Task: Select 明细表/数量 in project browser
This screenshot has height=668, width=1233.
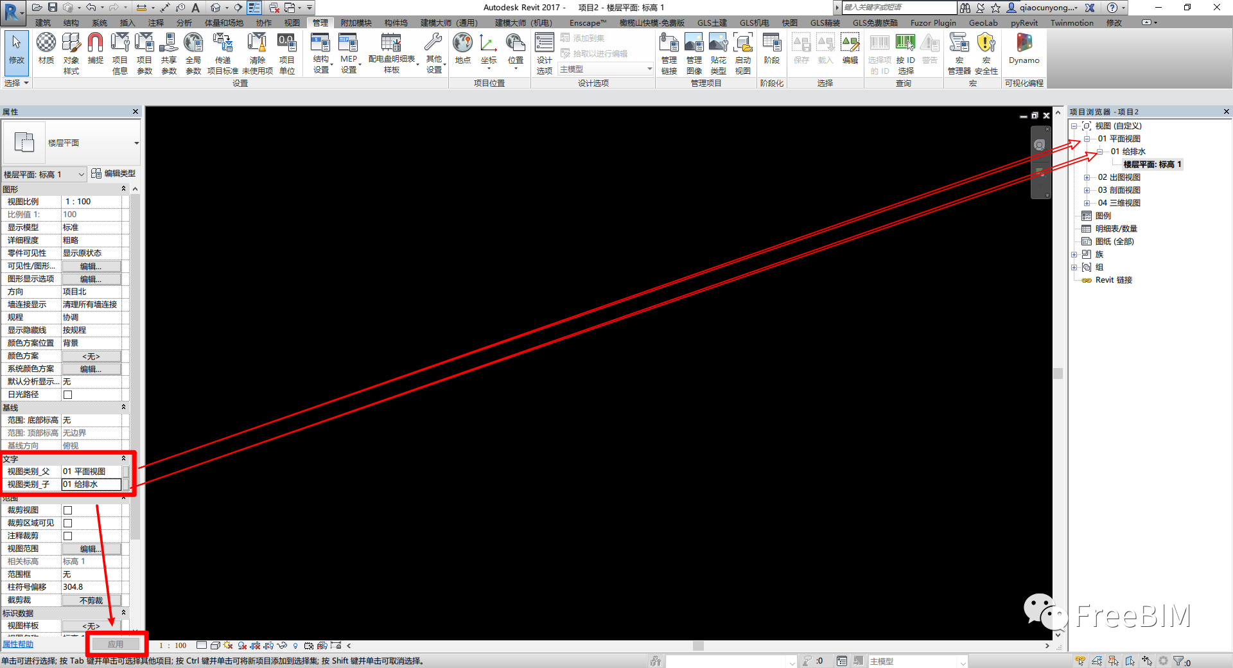Action: tap(1115, 229)
